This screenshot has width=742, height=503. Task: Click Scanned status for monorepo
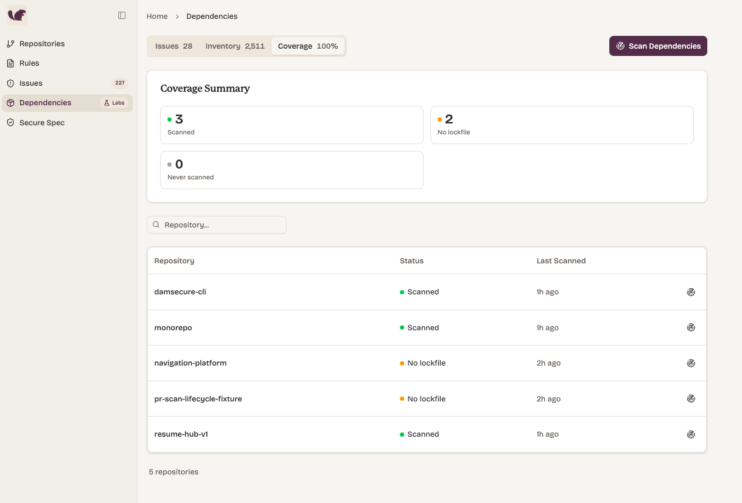point(419,328)
